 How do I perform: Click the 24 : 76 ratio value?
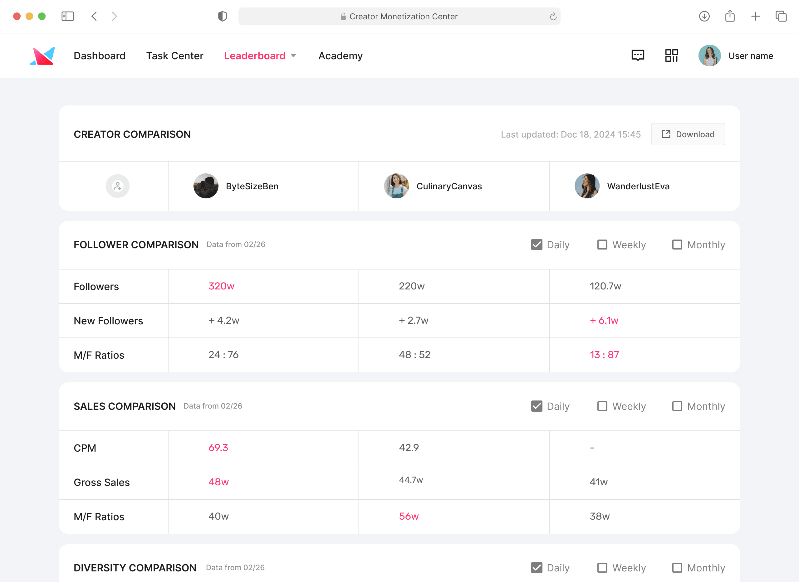(223, 354)
